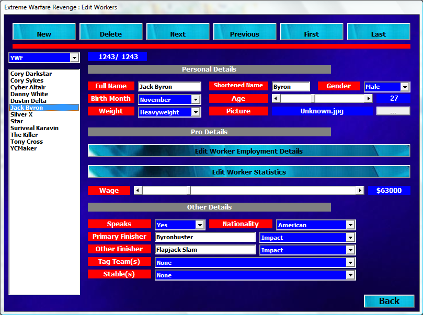Click the Full Name text field
Viewport: 423px width, 315px height.
169,87
